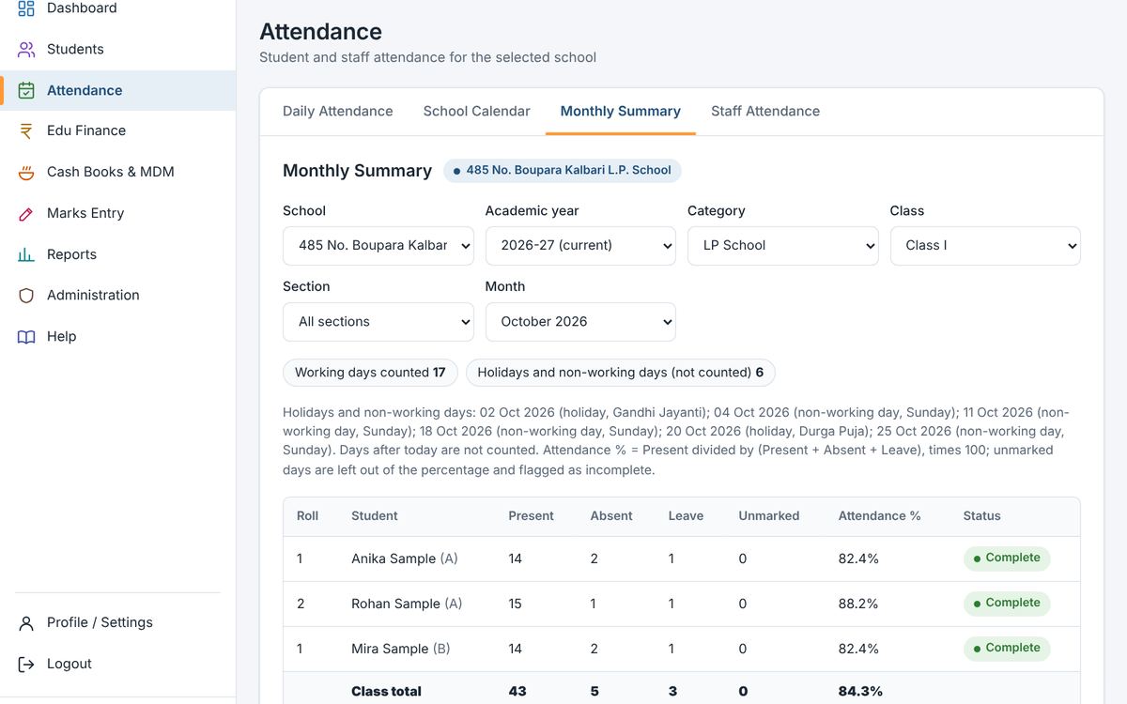Switch to School Calendar tab
Image resolution: width=1127 pixels, height=704 pixels.
(x=476, y=111)
